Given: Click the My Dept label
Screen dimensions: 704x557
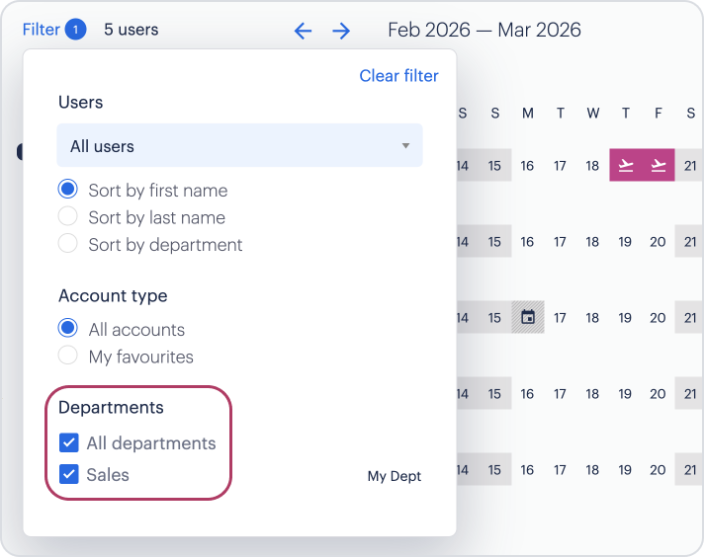Looking at the screenshot, I should (x=394, y=476).
